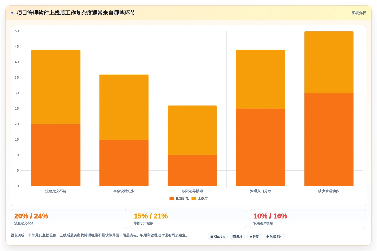Click the chart title 项目管理软件上线后工作复杂度通常来自哪些环节
Image resolution: width=377 pixels, height=251 pixels.
(76, 13)
